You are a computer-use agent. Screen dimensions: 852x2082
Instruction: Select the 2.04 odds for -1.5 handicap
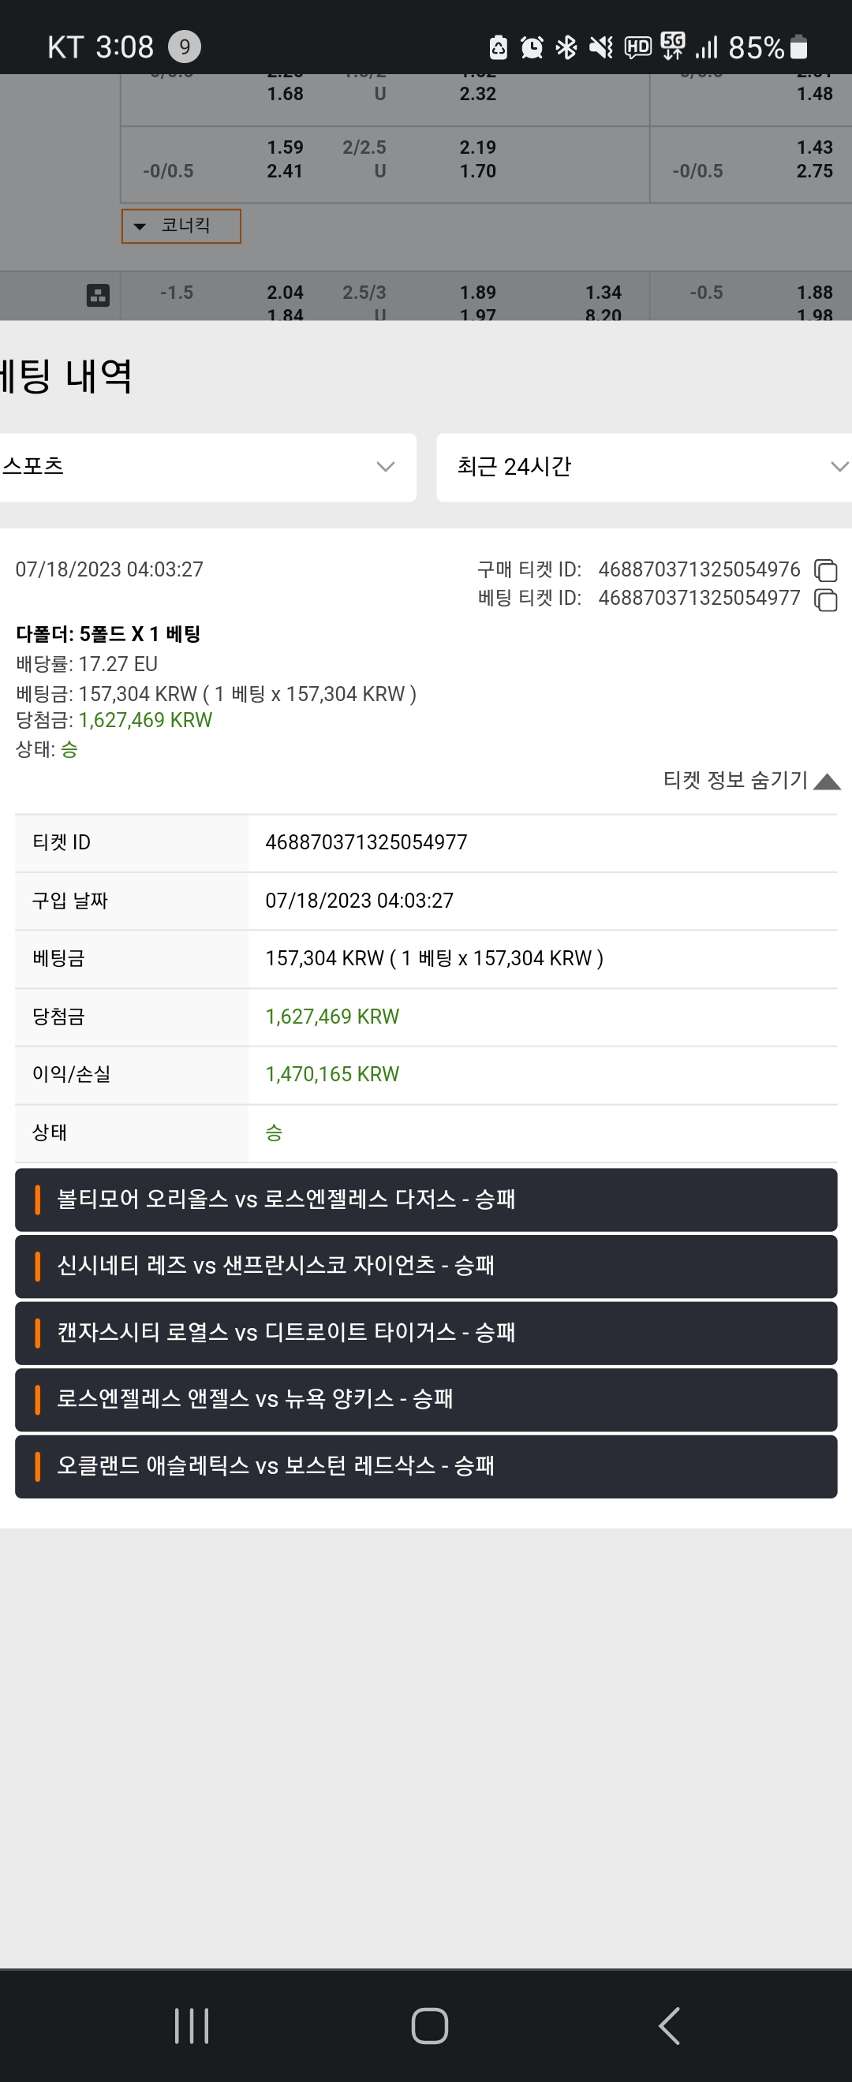coord(286,293)
